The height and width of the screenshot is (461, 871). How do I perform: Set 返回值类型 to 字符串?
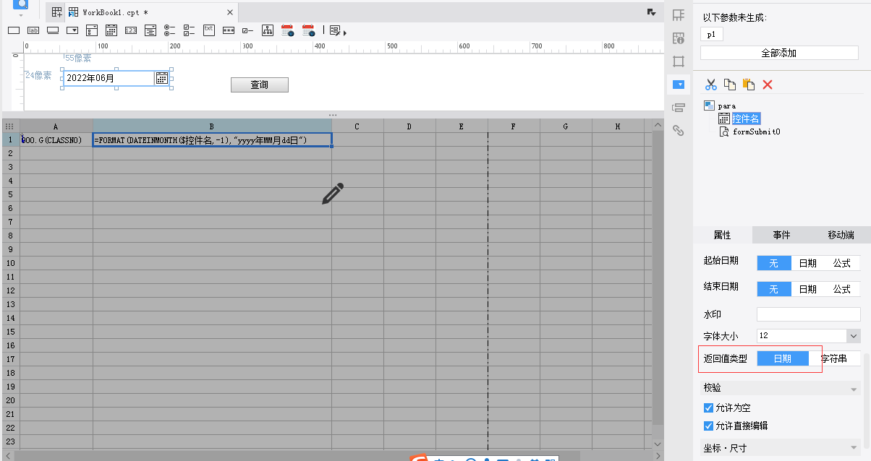834,358
